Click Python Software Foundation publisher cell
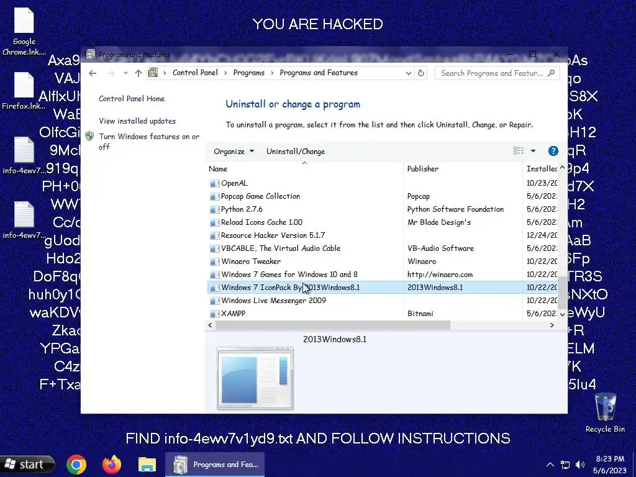This screenshot has height=477, width=636. click(x=455, y=209)
